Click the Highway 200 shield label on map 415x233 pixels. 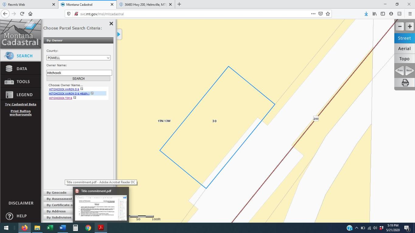pyautogui.click(x=316, y=119)
